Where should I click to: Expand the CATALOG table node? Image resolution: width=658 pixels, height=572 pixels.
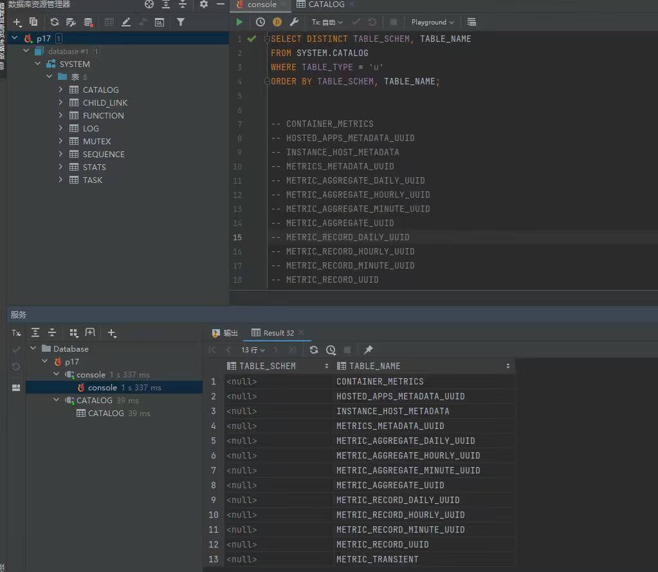click(x=60, y=90)
